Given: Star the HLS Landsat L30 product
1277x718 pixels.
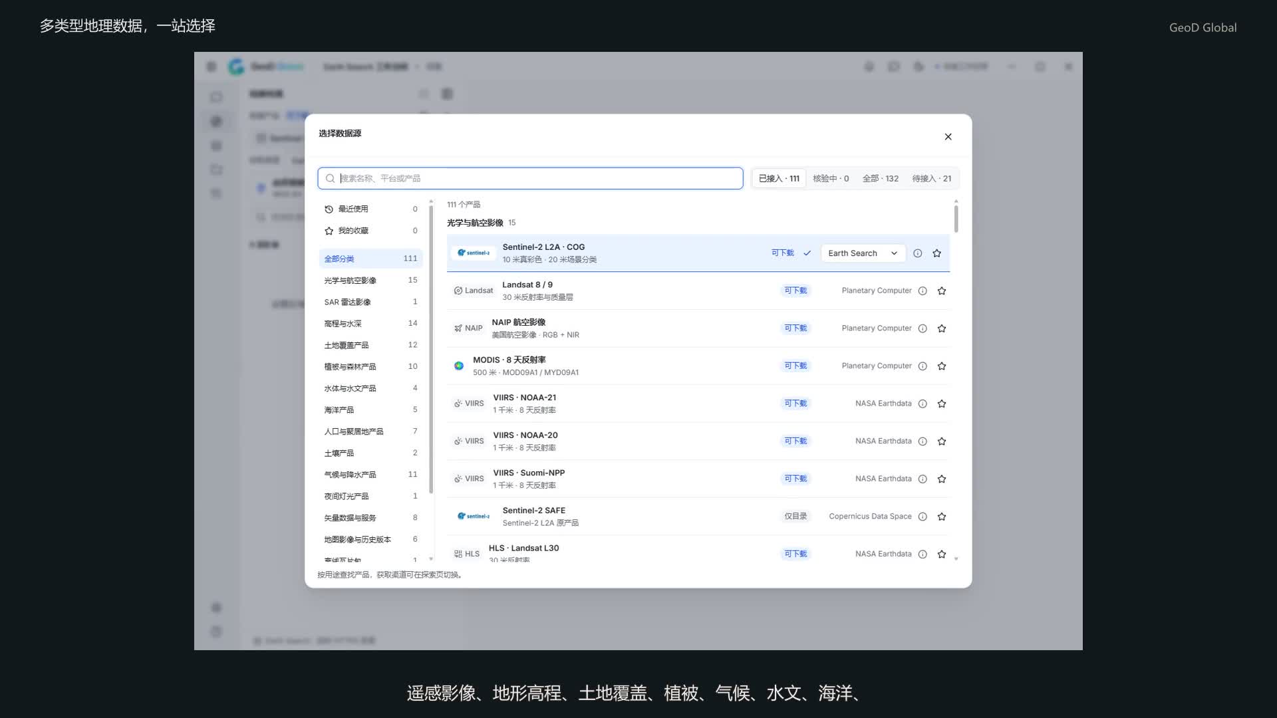Looking at the screenshot, I should click(941, 554).
